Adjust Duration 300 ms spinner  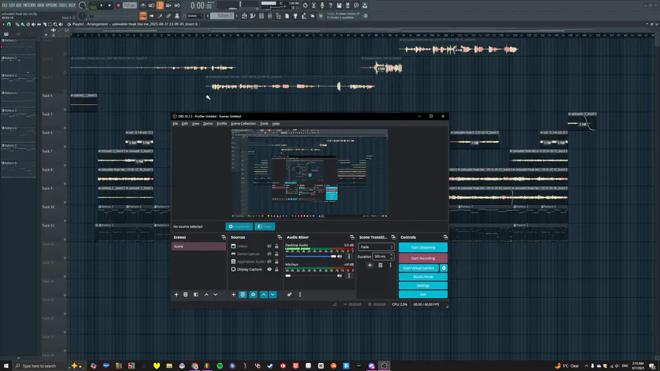[384, 256]
